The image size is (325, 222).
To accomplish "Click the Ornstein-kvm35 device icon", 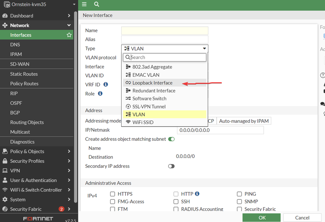I will point(6,5).
